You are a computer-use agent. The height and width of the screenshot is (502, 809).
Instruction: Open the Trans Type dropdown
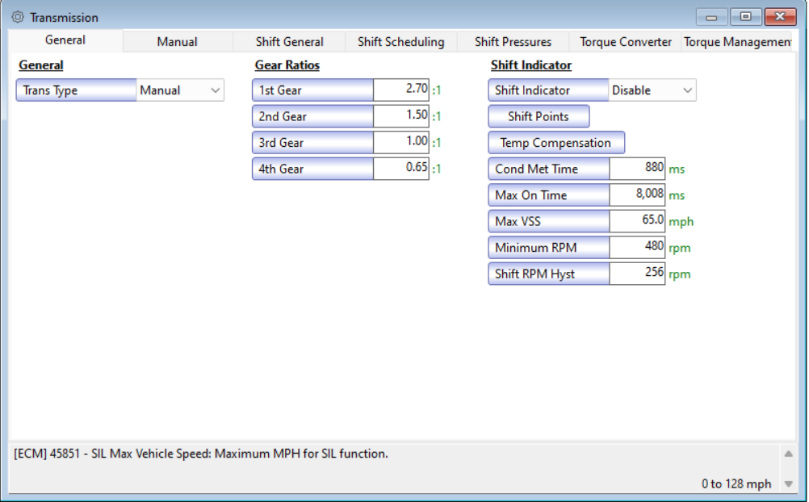pos(180,90)
